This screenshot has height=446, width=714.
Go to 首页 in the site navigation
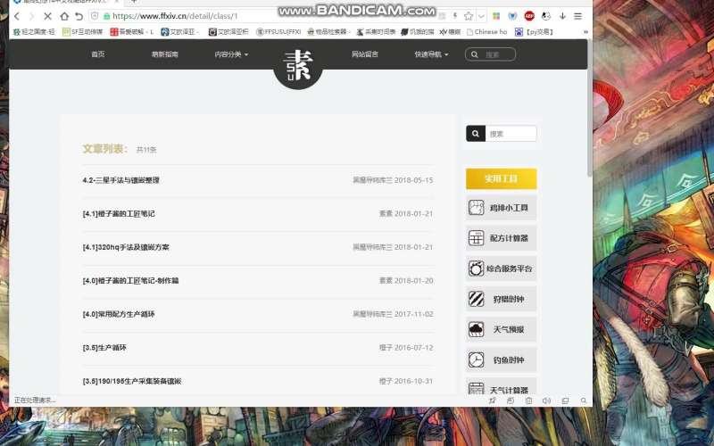point(98,54)
